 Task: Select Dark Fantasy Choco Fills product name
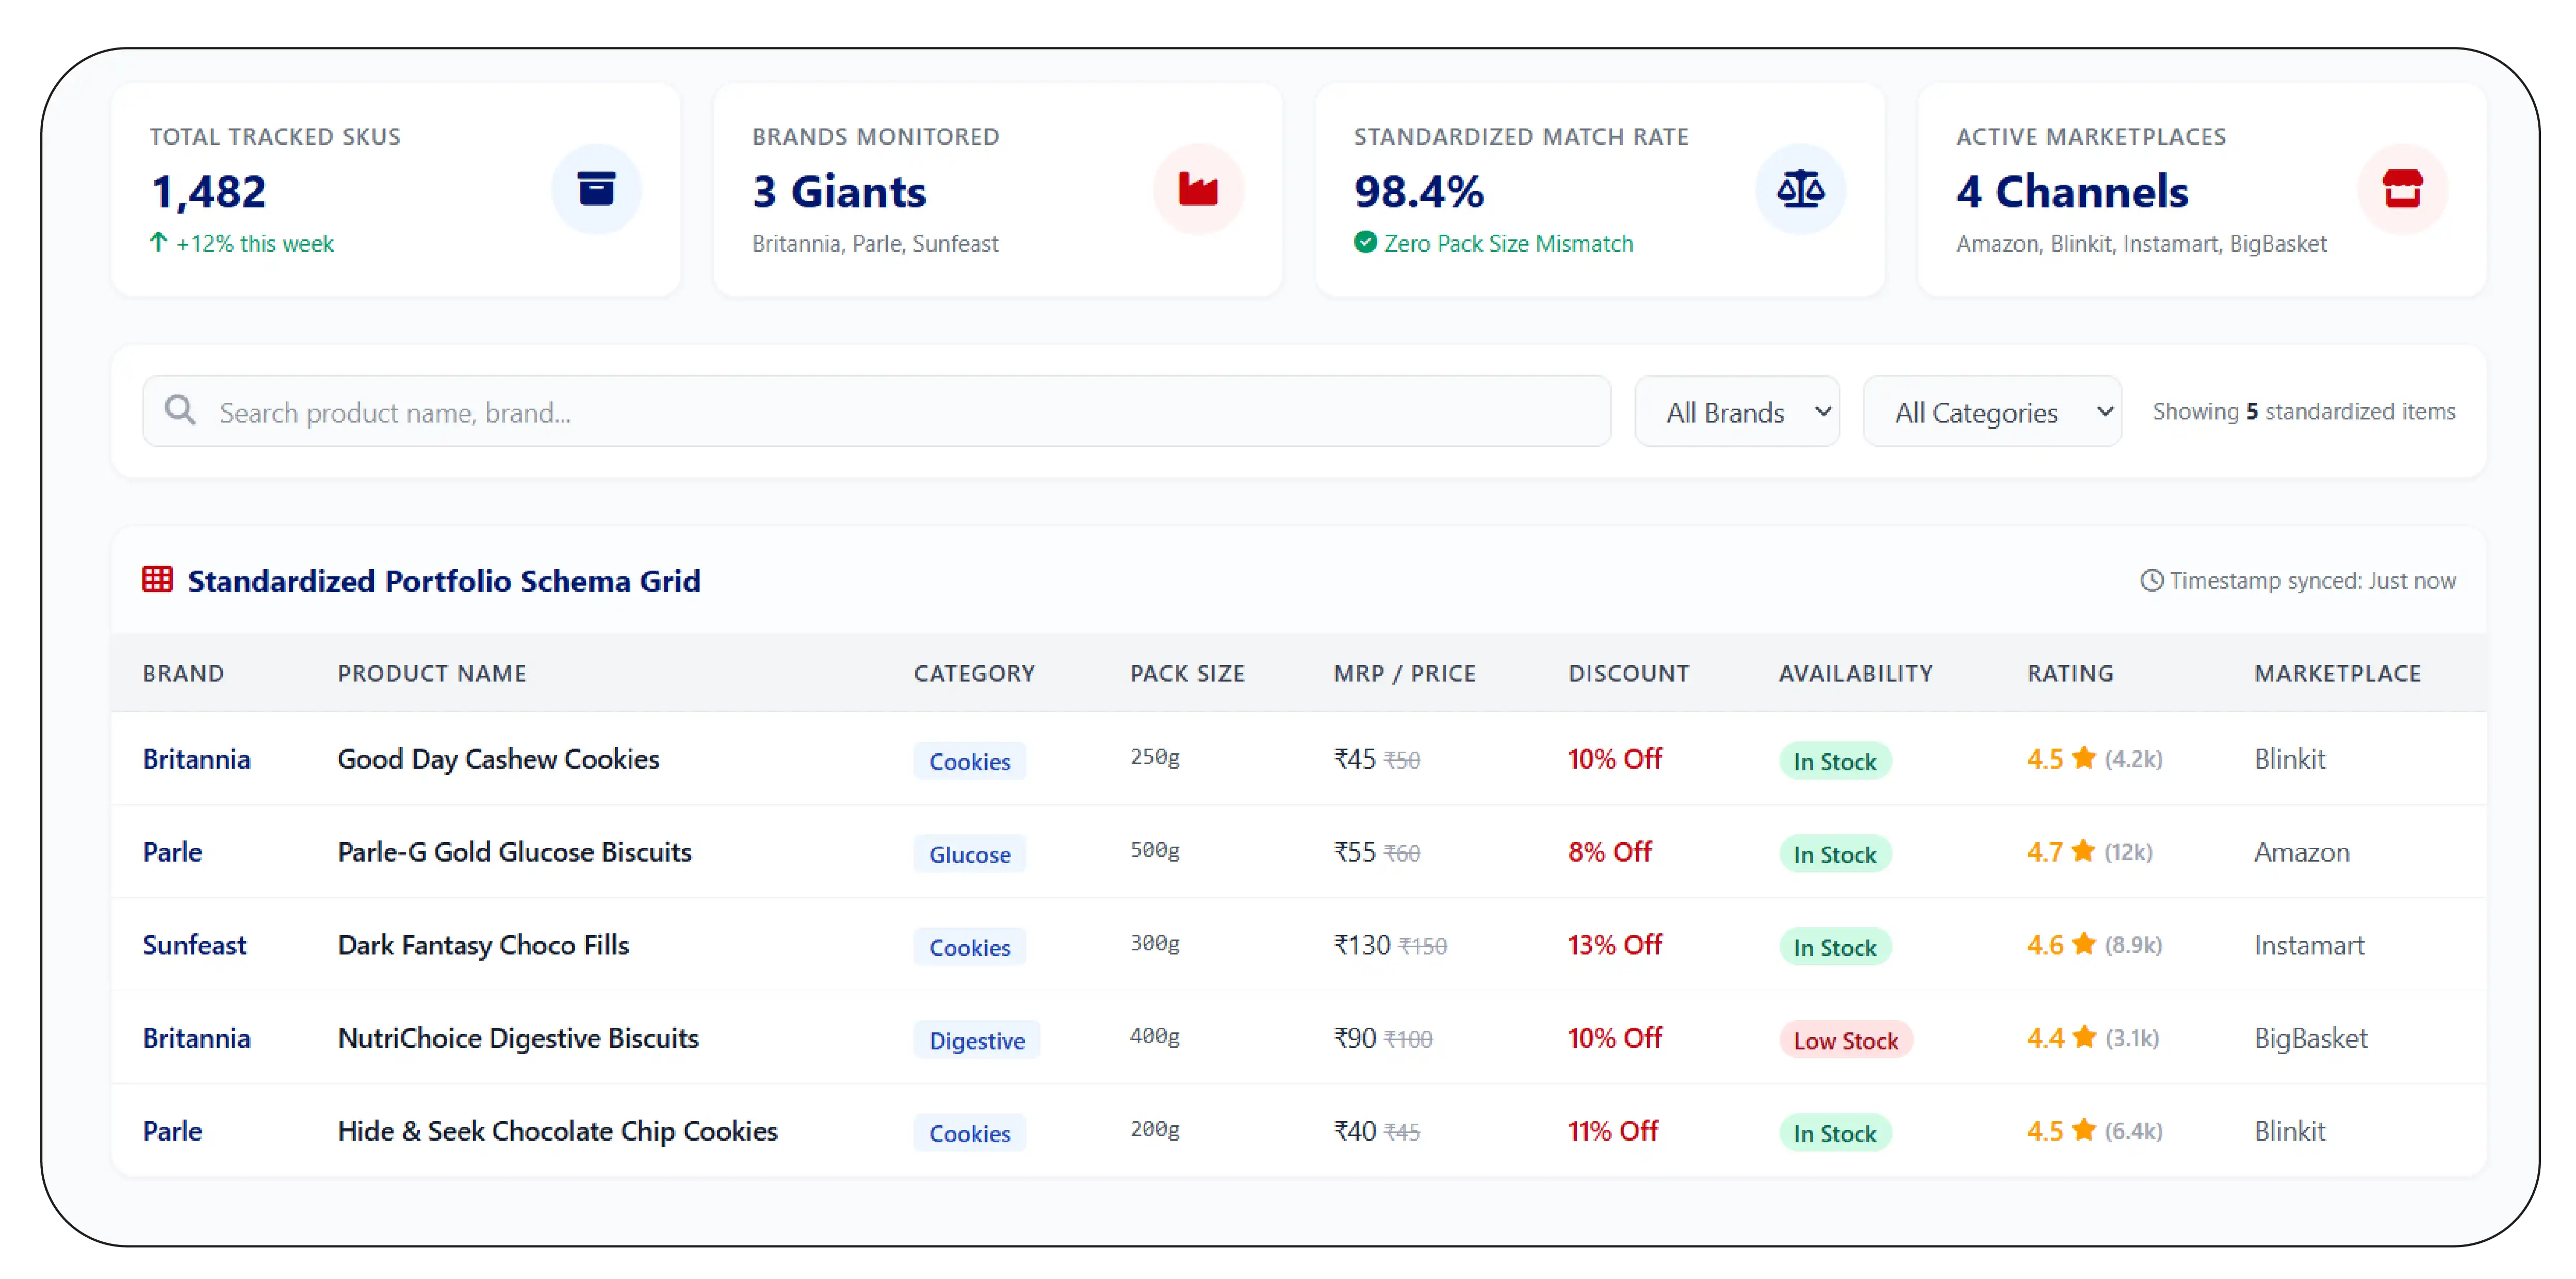[483, 945]
